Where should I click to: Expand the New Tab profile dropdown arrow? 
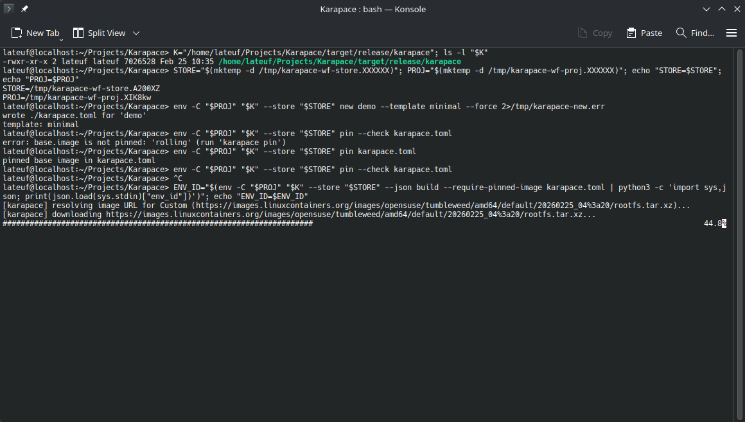click(62, 39)
